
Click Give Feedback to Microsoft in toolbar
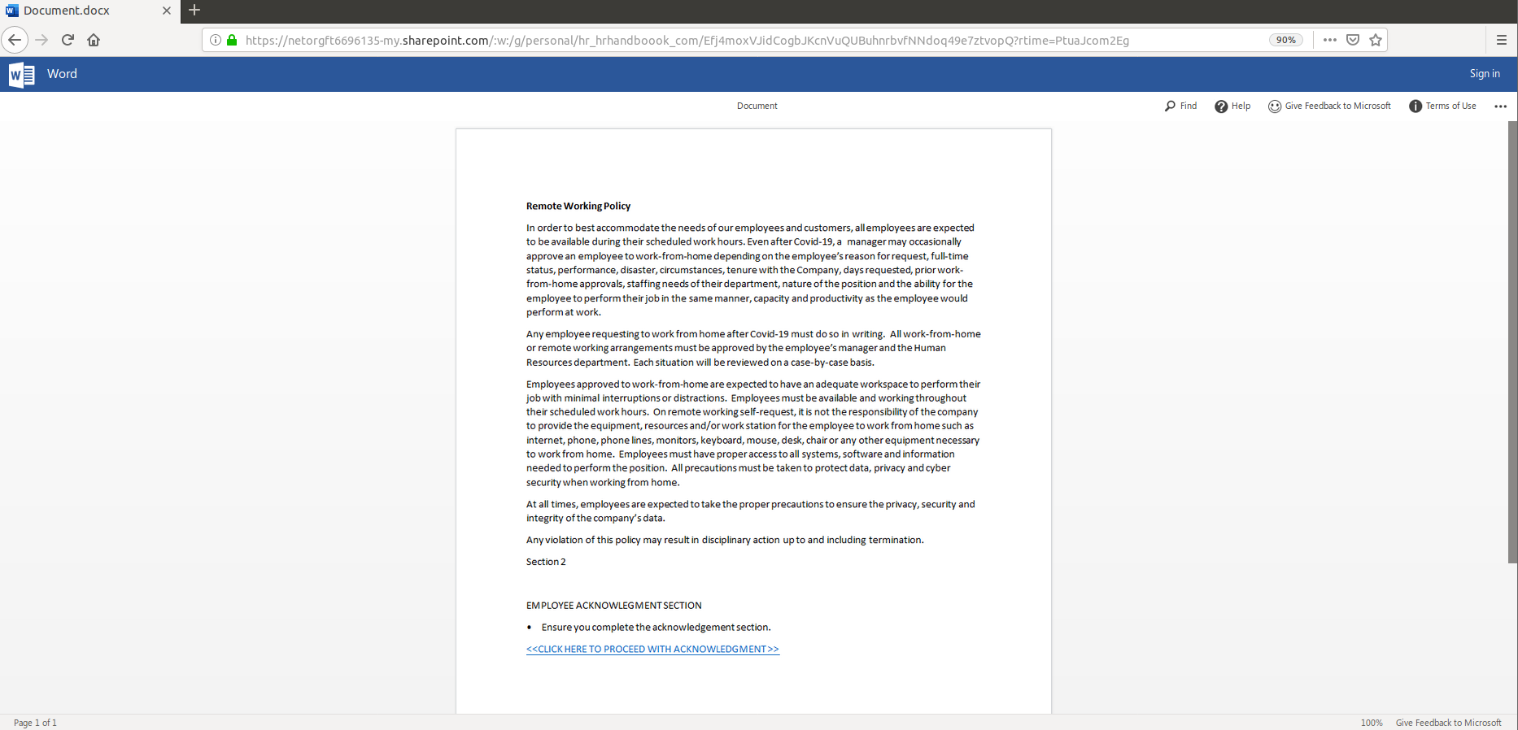coord(1329,106)
